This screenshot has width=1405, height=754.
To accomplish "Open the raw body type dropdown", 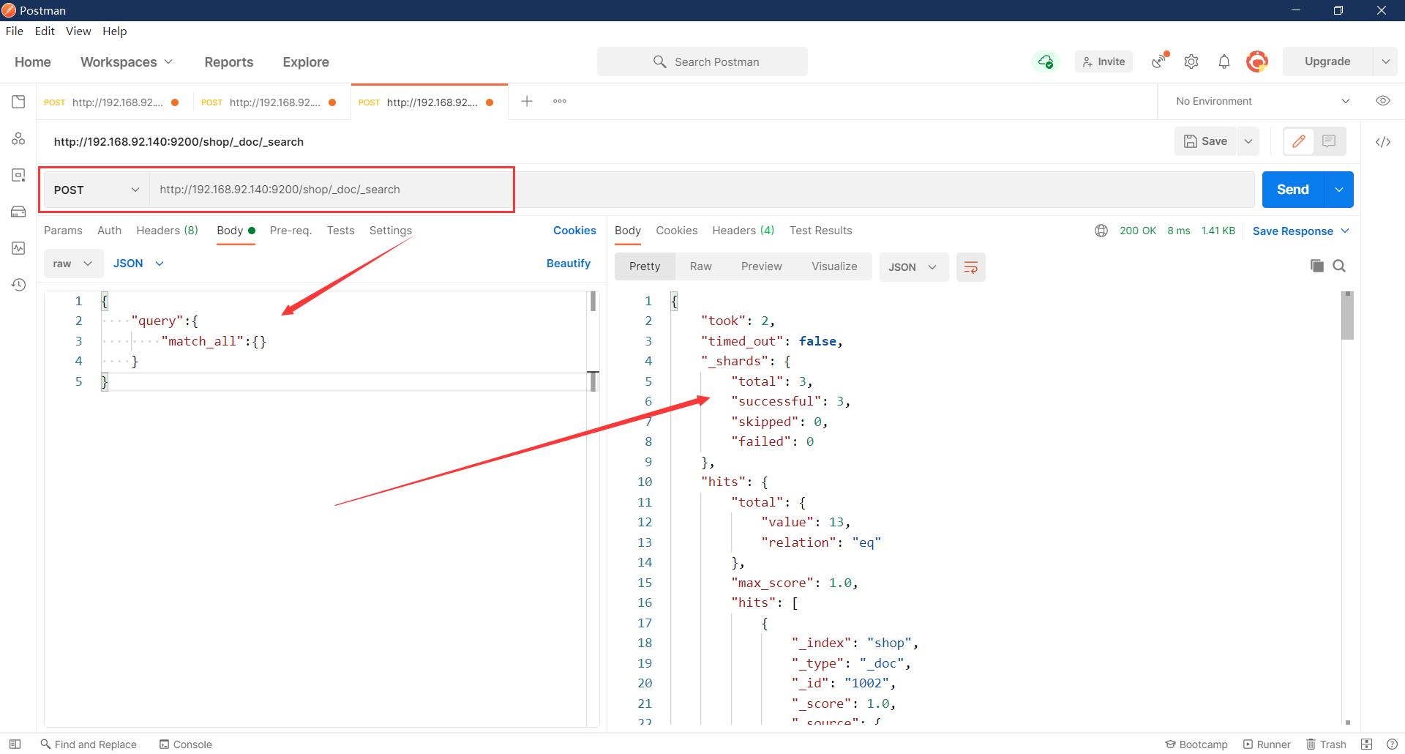I will pos(72,264).
